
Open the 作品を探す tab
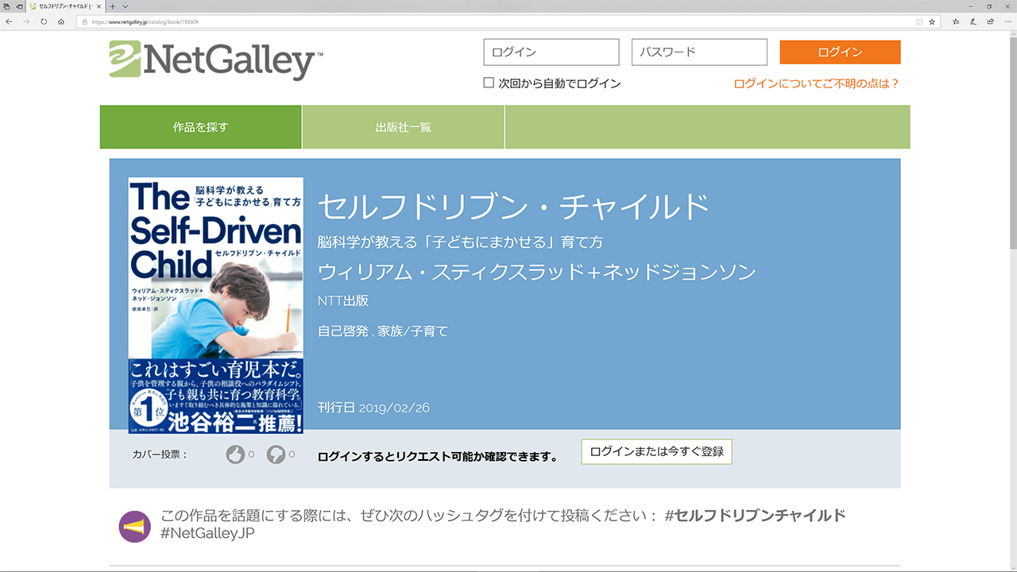click(x=200, y=127)
